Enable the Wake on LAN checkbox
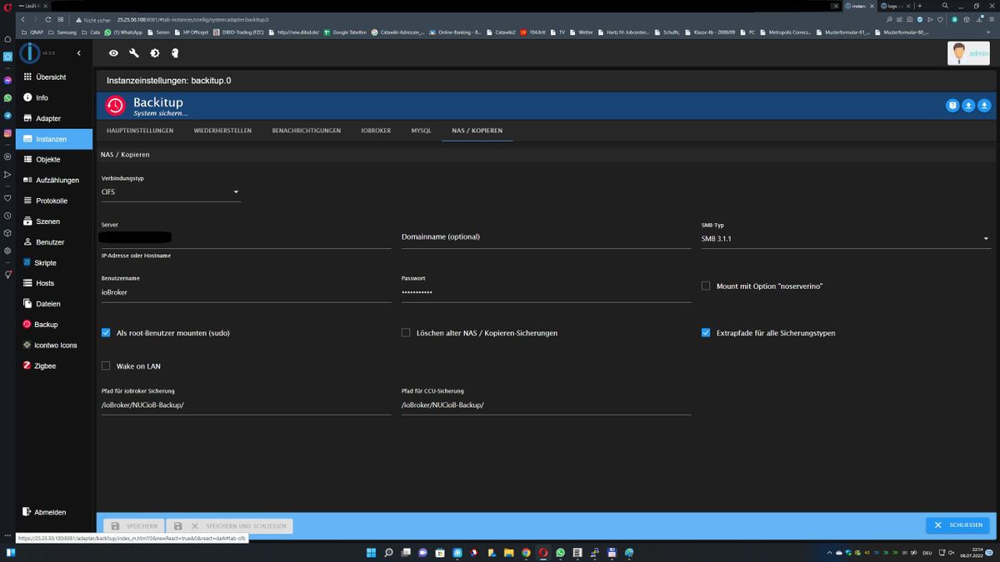Viewport: 1000px width, 562px height. pyautogui.click(x=106, y=366)
